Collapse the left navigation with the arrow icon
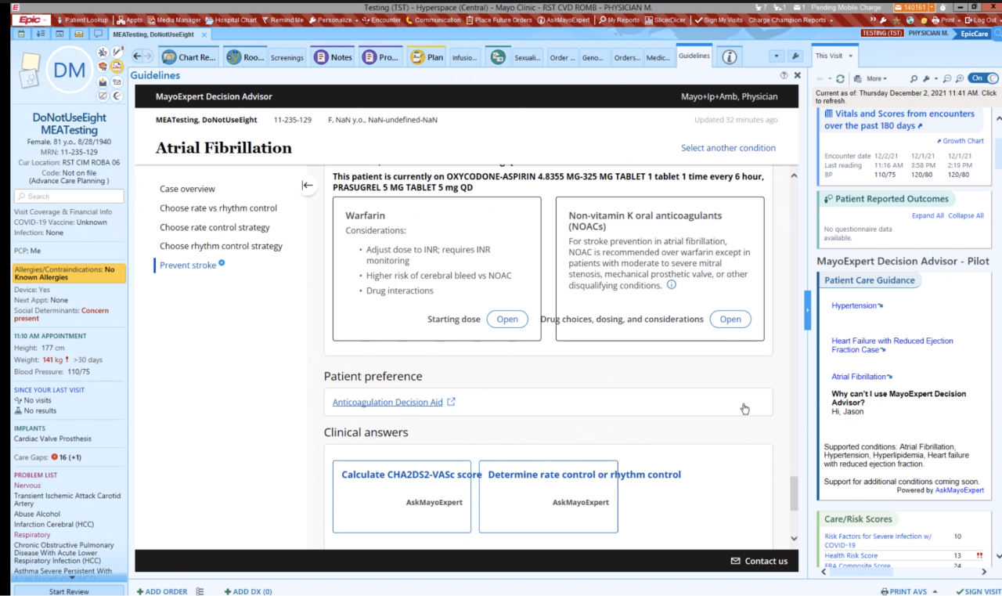Screen dimensions: 1002x596 click(307, 186)
